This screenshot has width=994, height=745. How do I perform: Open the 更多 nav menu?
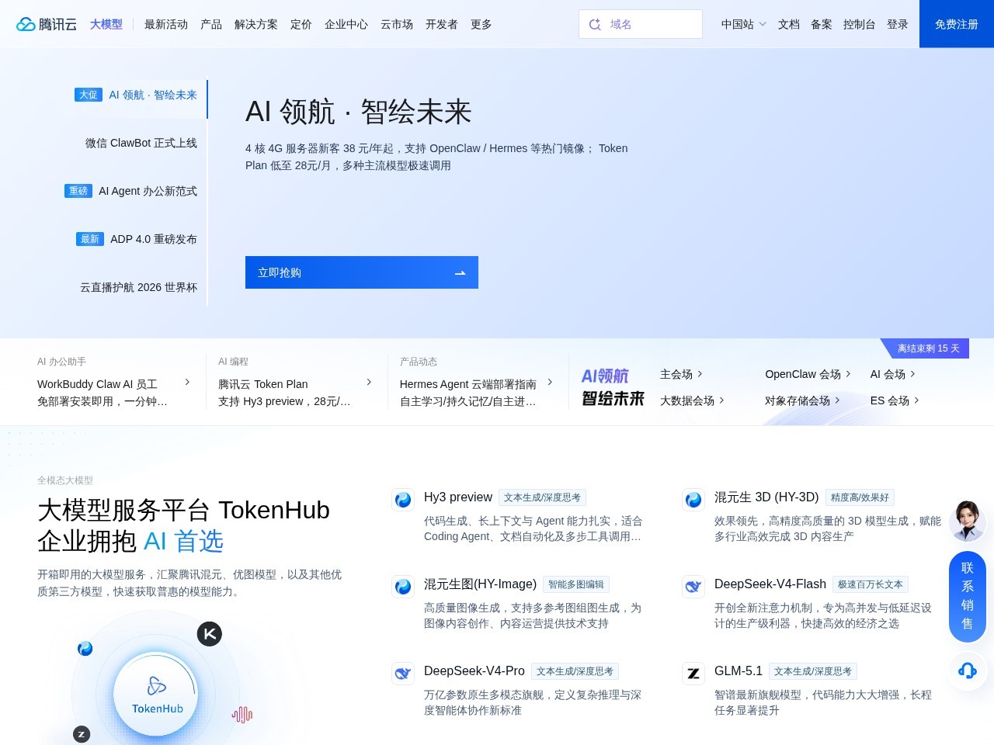(481, 24)
